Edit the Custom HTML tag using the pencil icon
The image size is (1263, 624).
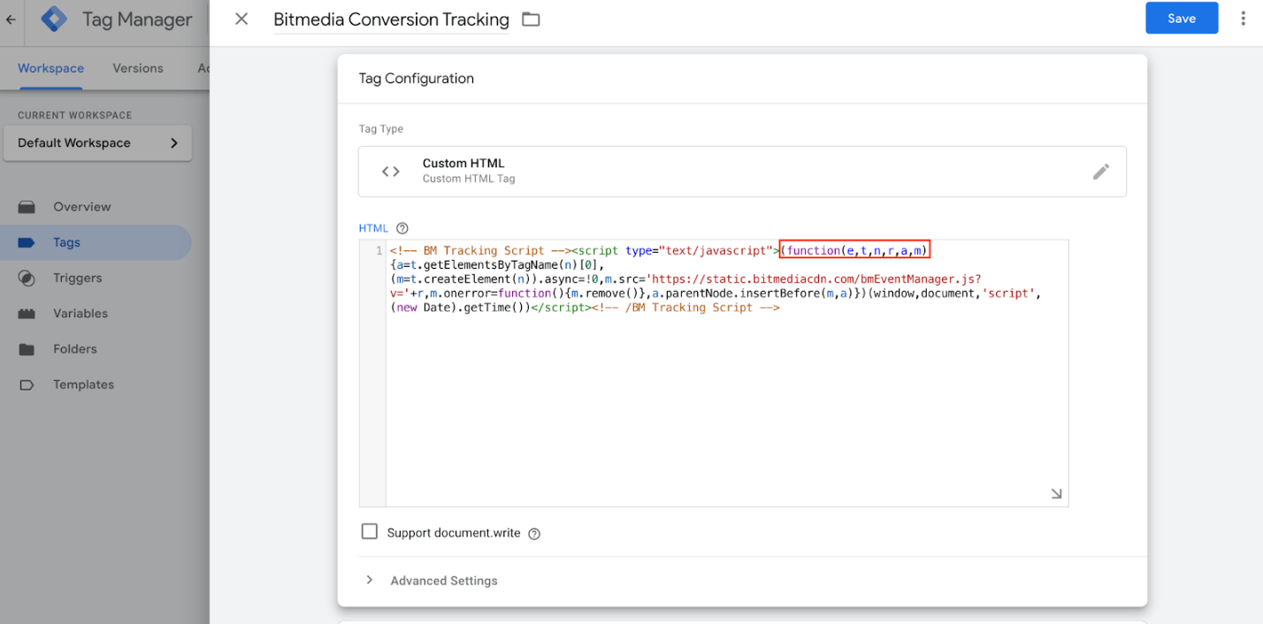pos(1101,171)
